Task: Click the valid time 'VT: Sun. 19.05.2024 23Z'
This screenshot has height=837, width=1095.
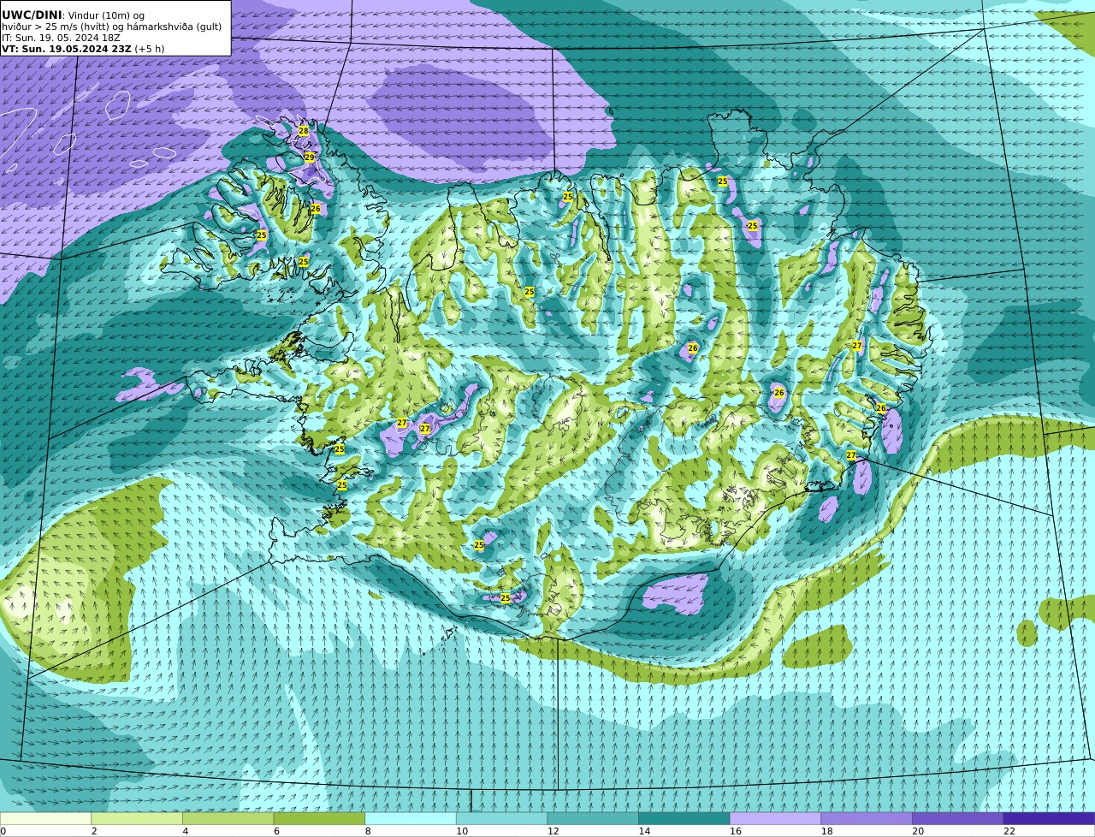Action: 67,49
